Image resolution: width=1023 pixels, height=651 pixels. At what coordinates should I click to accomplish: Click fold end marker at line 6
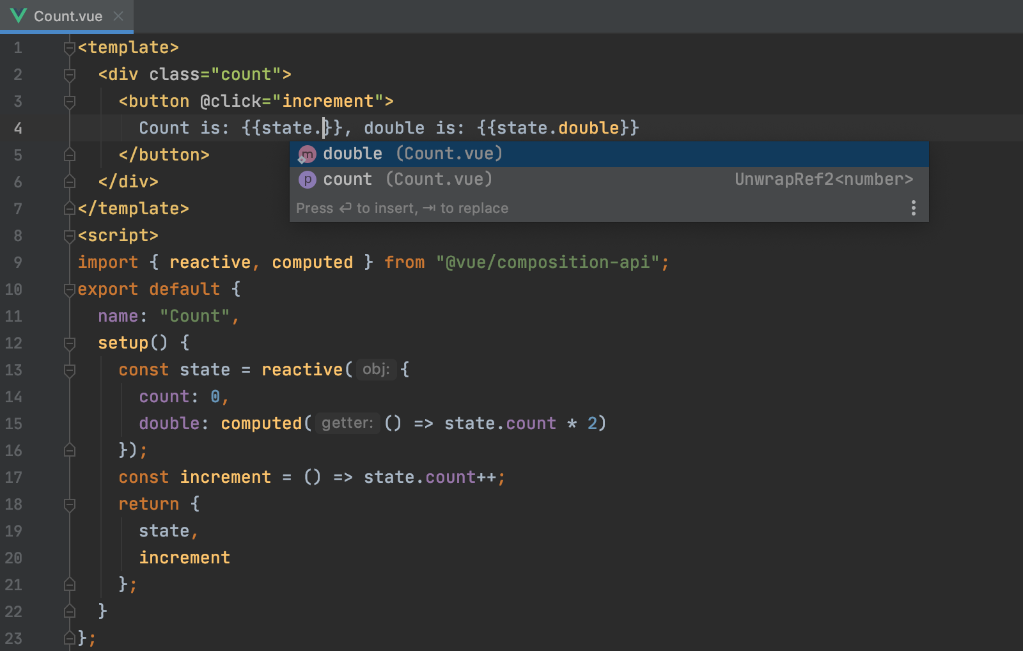pyautogui.click(x=70, y=182)
